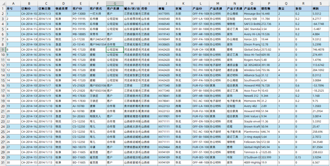Click the 利润 header cell
The image size is (330, 166).
tap(321, 9)
